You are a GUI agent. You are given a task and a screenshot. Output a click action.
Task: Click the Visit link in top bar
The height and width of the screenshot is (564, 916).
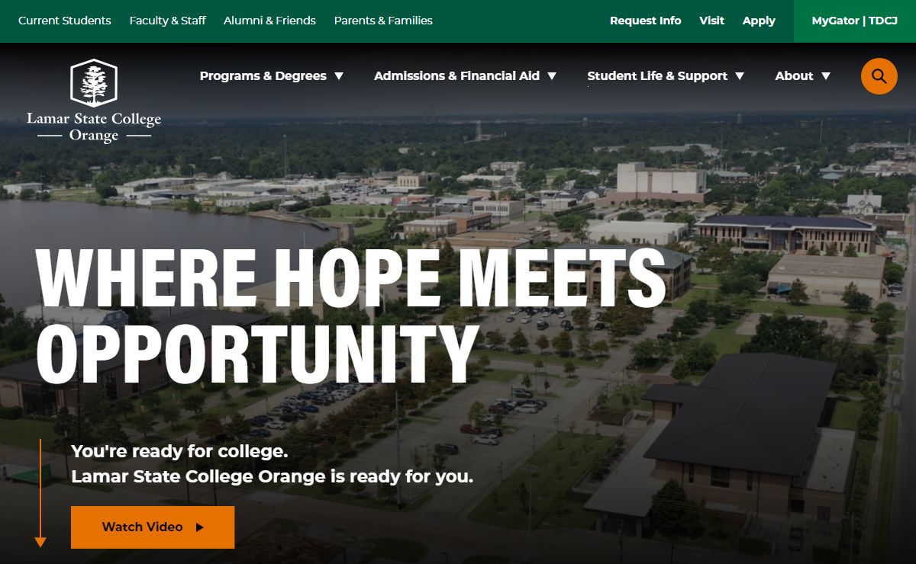click(x=711, y=21)
